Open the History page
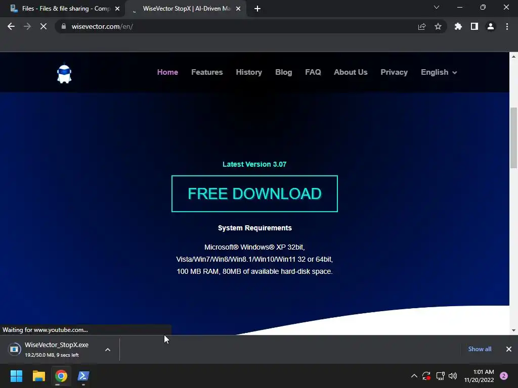The height and width of the screenshot is (388, 518). click(x=249, y=72)
